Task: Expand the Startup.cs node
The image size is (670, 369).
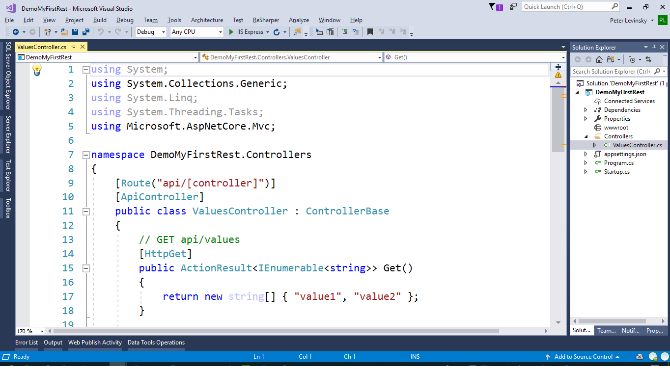Action: coord(586,172)
